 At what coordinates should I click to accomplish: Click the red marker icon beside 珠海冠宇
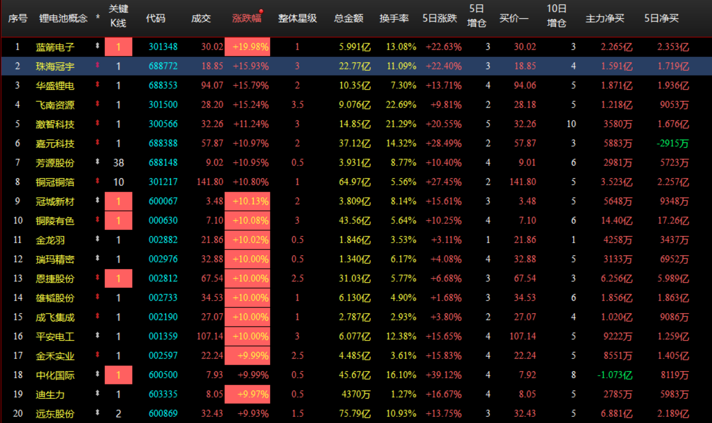click(x=98, y=66)
